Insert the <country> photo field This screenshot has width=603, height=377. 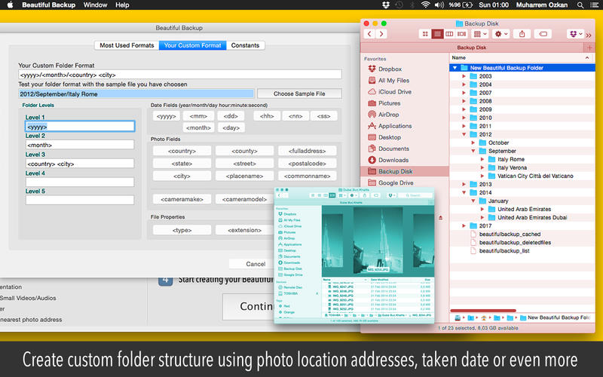click(182, 151)
